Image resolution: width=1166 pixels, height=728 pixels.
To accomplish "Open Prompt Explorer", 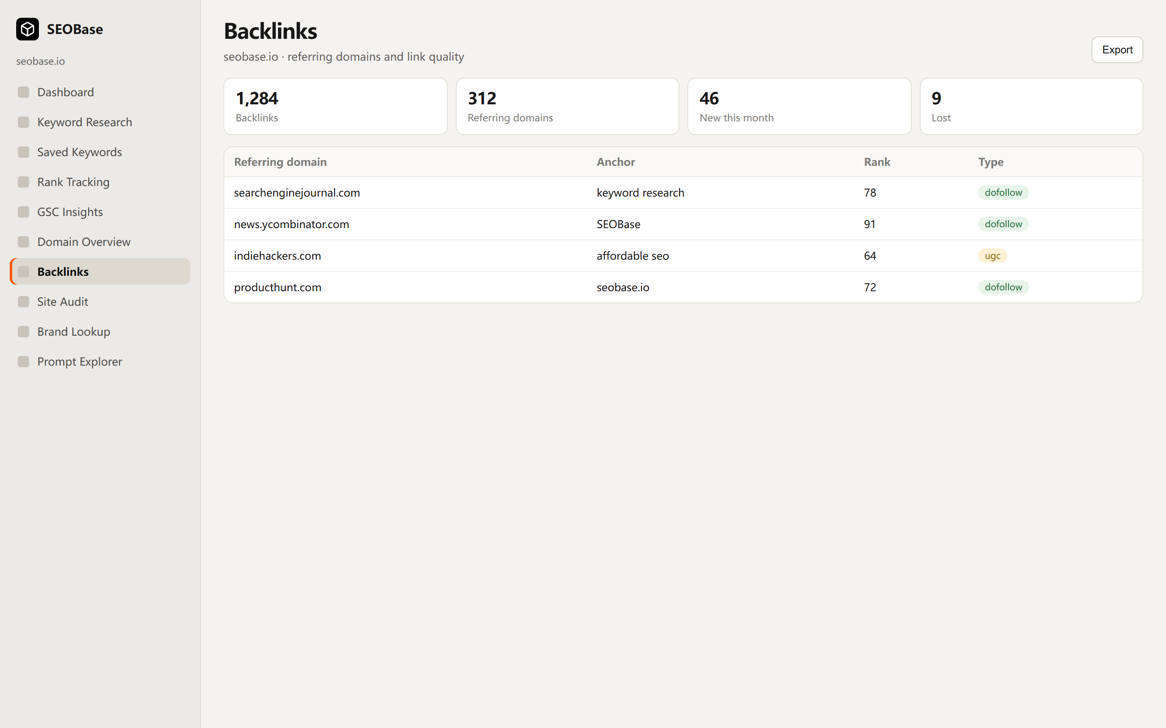I will [x=100, y=361].
